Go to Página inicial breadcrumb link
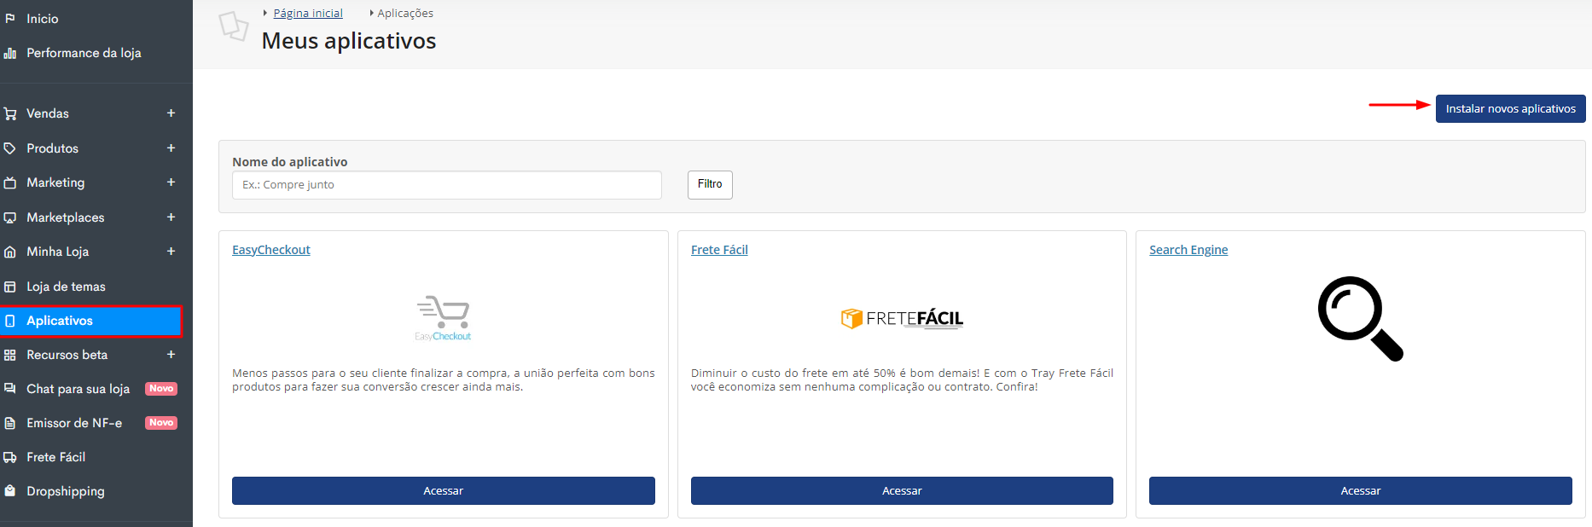Viewport: 1592px width, 527px height. click(308, 14)
